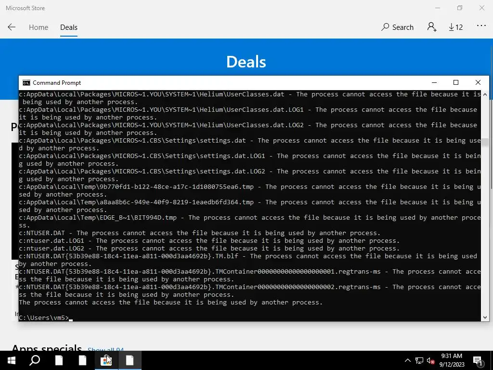The height and width of the screenshot is (370, 493).
Task: Click the Command Prompt title bar icon
Action: coord(26,83)
